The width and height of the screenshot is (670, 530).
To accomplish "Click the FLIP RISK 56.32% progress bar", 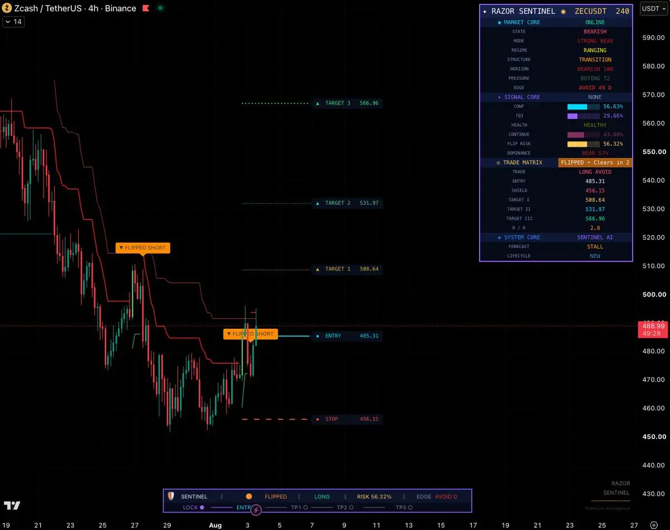I will pyautogui.click(x=583, y=144).
